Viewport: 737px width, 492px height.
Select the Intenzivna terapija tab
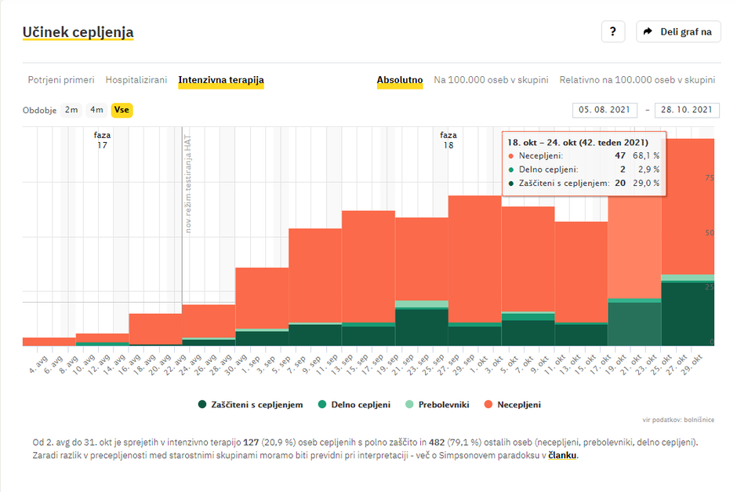pyautogui.click(x=221, y=80)
